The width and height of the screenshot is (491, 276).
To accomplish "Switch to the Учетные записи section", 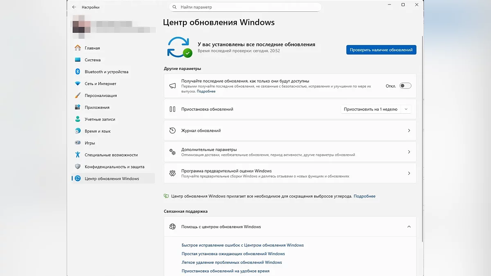I will (x=78, y=119).
